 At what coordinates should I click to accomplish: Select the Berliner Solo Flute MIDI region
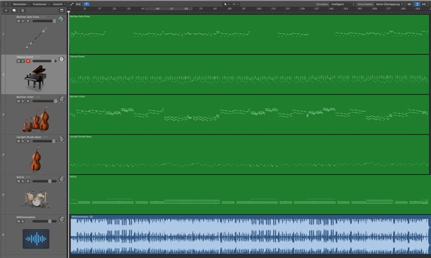click(x=249, y=34)
